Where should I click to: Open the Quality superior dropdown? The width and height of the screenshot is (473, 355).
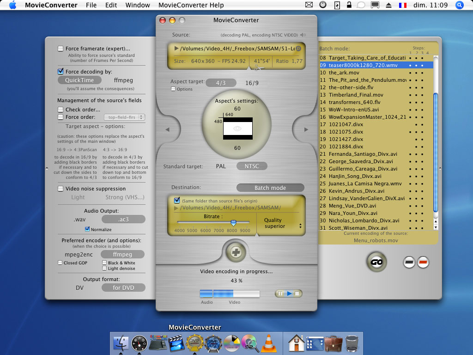(282, 223)
